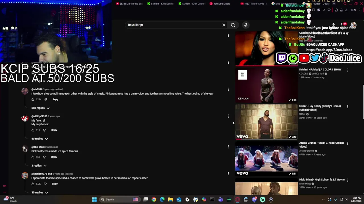Open options menu for @The_starx comment
Image resolution: width=364 pixels, height=204 pixels.
pyautogui.click(x=228, y=147)
